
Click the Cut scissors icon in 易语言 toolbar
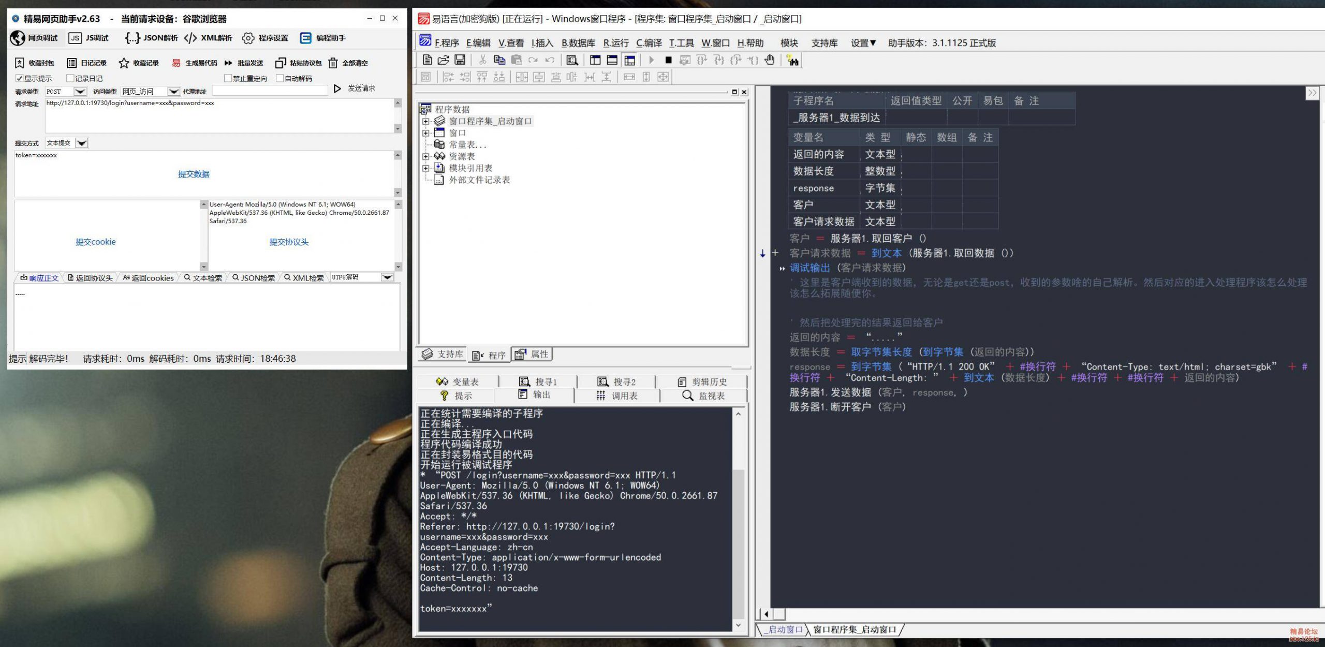tap(482, 60)
